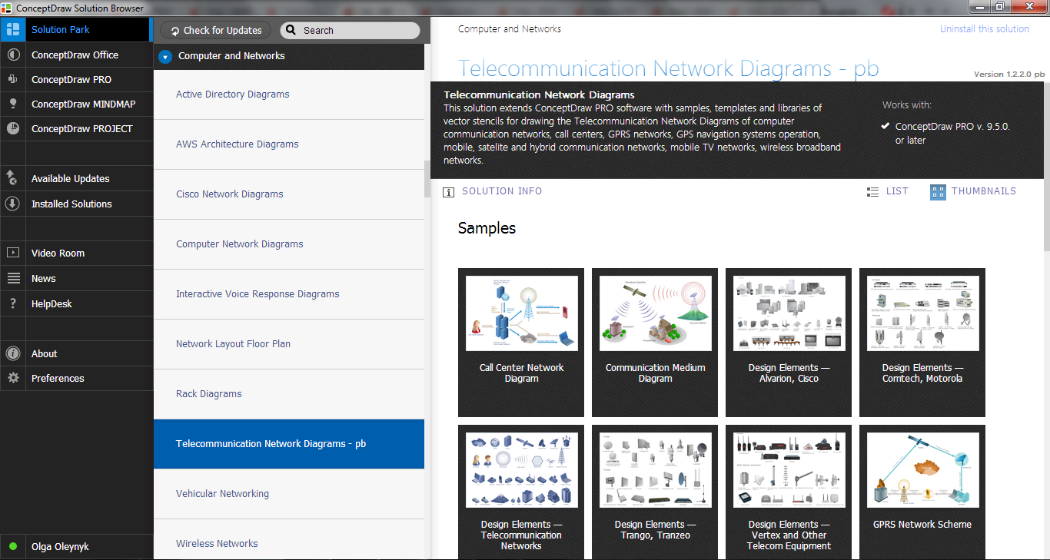Viewport: 1050px width, 560px height.
Task: Click Uninstall this solution link
Action: click(x=985, y=29)
